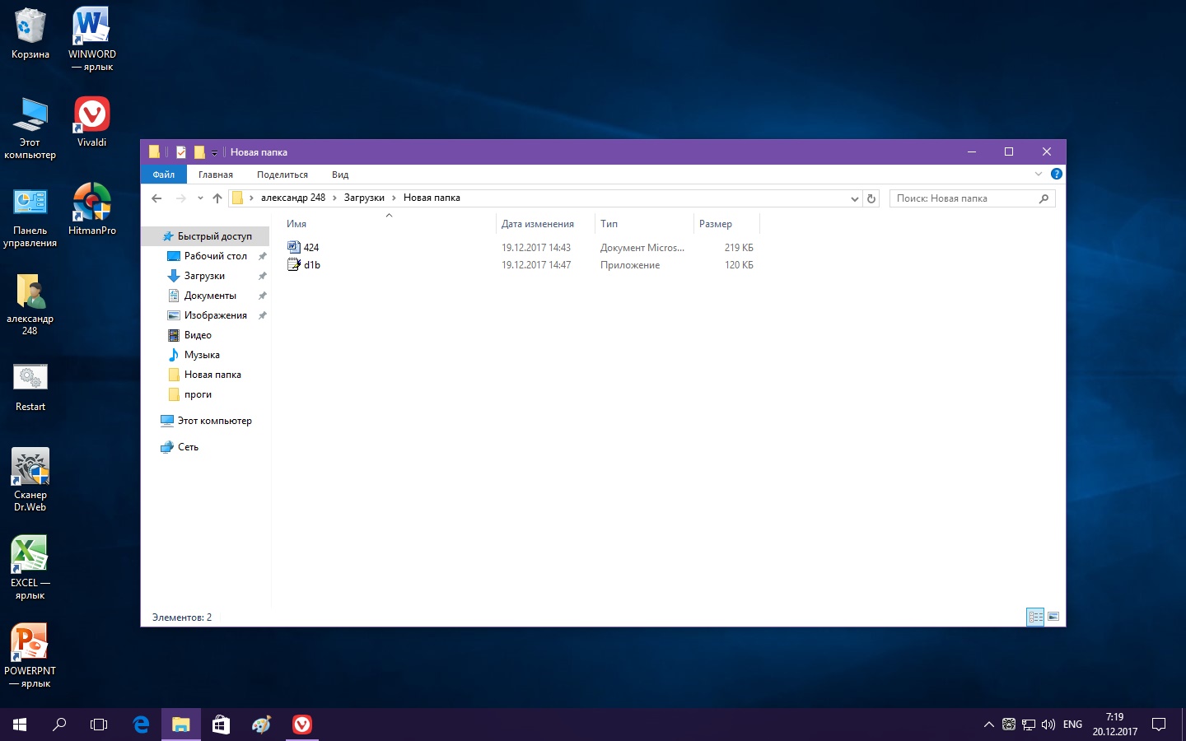Open the Файл menu
Viewport: 1186px width, 741px height.
point(163,175)
